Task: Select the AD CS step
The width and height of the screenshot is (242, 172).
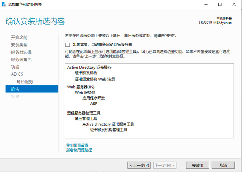Action: (x=17, y=74)
